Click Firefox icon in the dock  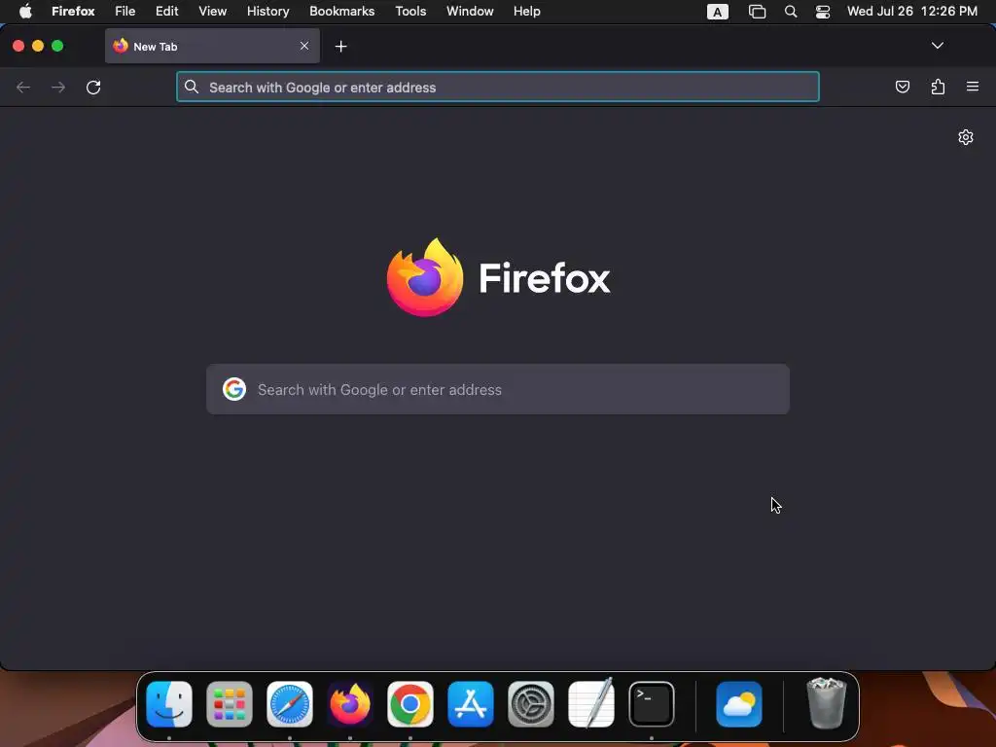(350, 704)
